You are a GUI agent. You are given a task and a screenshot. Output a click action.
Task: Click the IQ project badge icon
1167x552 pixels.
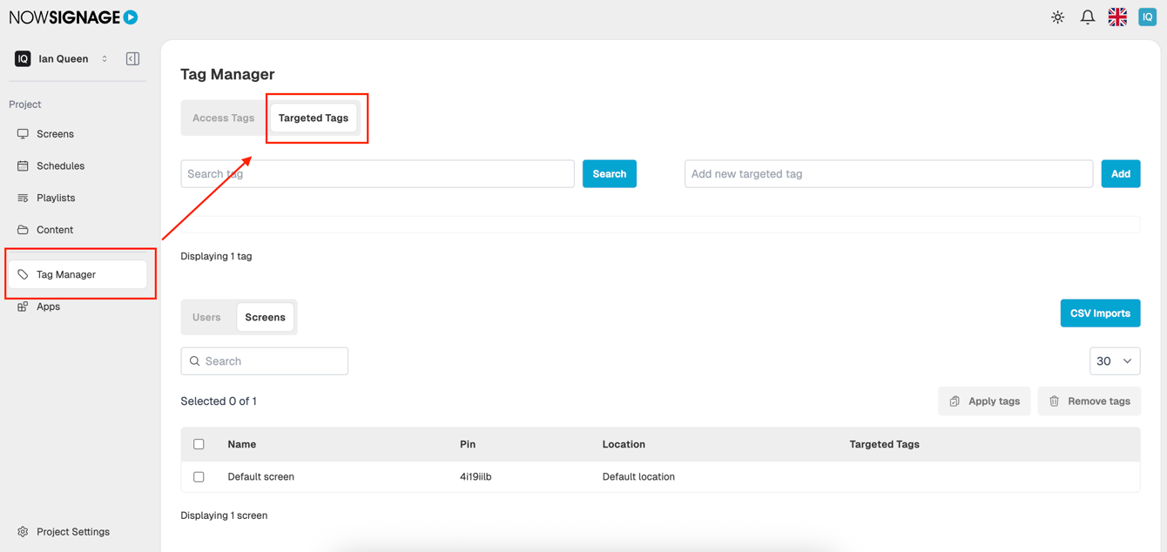point(23,59)
